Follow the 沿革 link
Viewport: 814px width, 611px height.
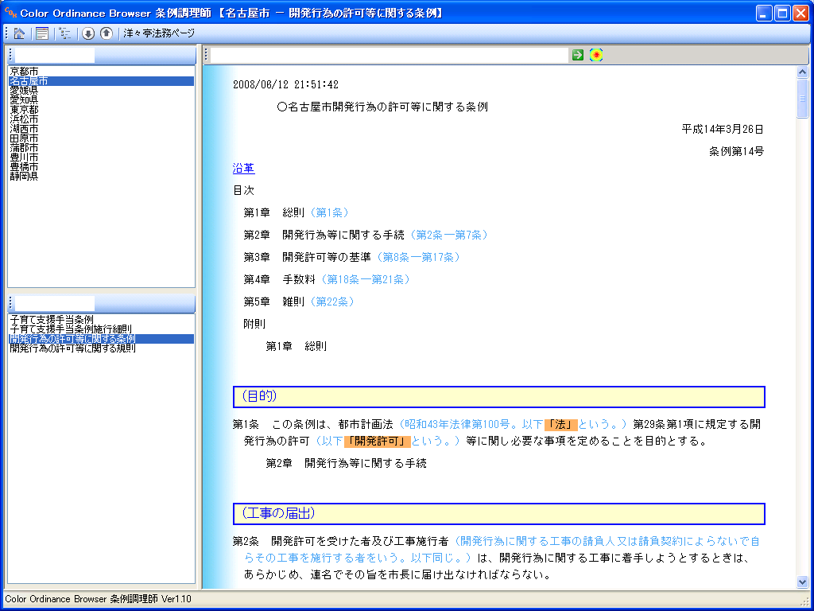[x=243, y=169]
